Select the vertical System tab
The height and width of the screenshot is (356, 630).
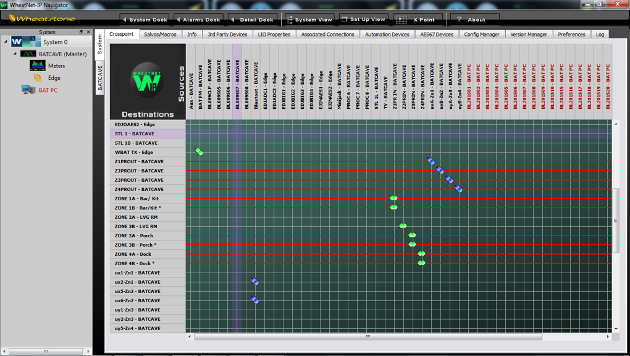click(99, 44)
